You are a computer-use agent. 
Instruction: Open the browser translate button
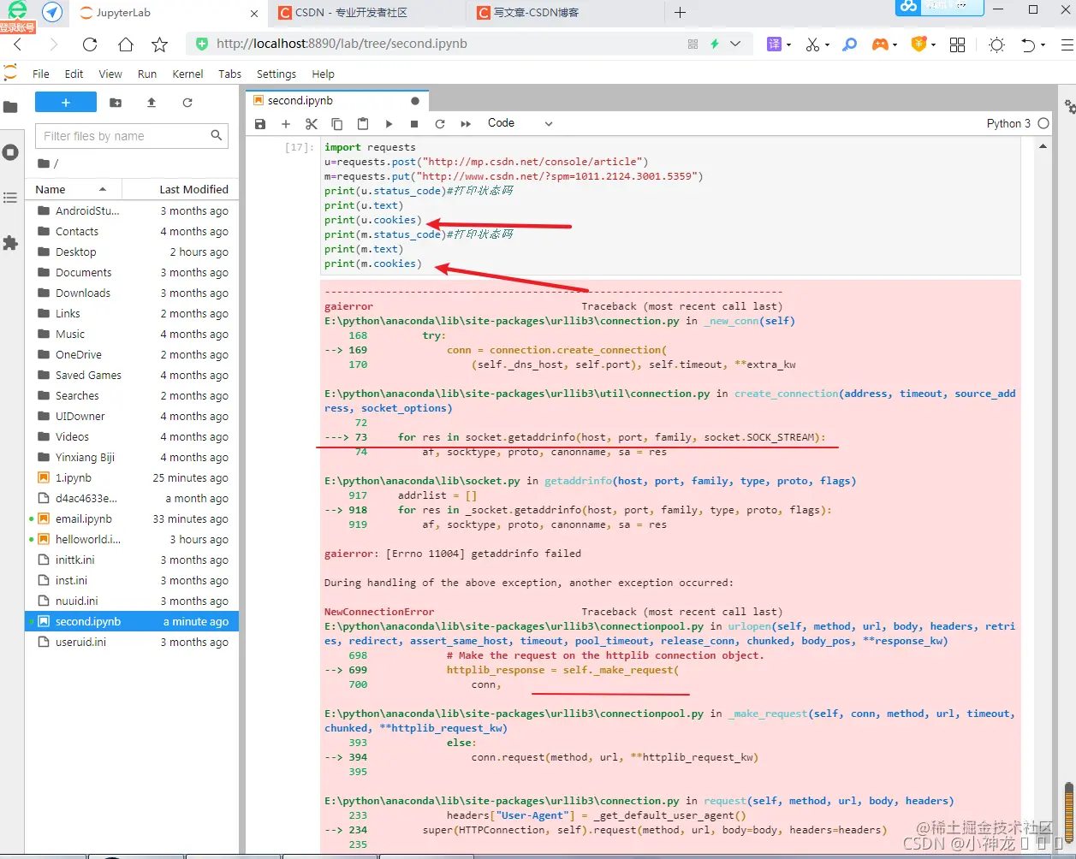click(774, 44)
